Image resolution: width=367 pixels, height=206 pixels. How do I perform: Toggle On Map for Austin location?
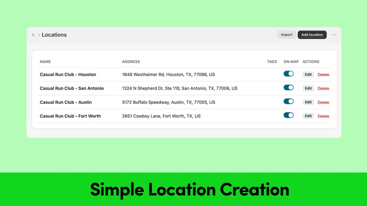[289, 101]
